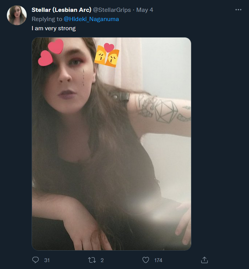Click the "I am very strong" tweet text
249x269 pixels.
tap(53, 28)
